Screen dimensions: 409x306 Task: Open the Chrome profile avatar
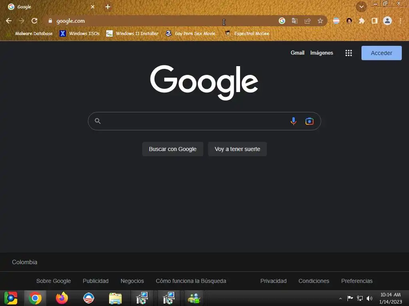coord(387,21)
